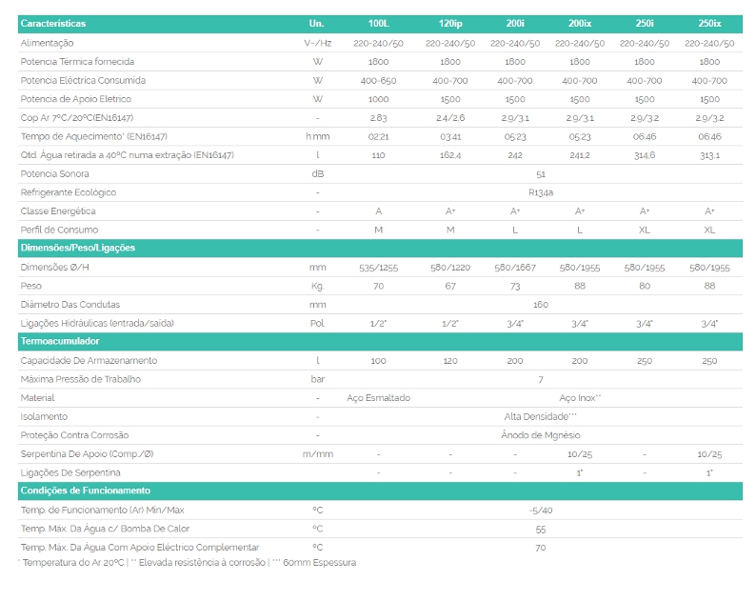Select the Dimensões/Peso/Ligações section header
This screenshot has width=756, height=601.
(78, 248)
